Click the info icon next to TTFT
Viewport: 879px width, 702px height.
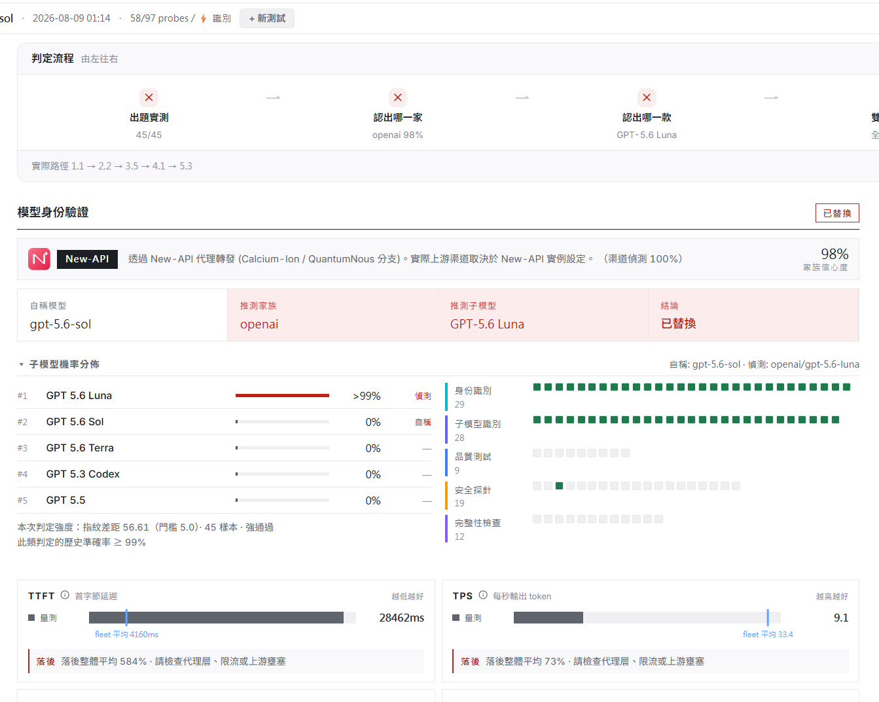point(65,595)
